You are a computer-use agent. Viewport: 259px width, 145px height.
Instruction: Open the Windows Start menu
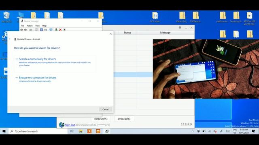(4, 131)
